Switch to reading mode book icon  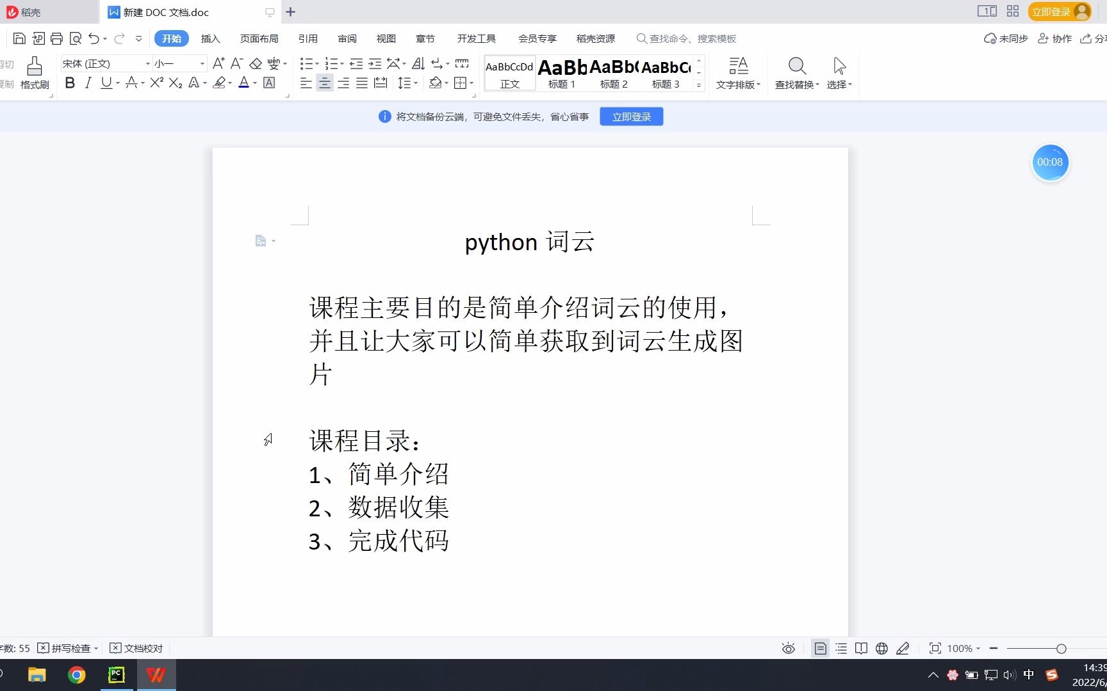coord(861,648)
